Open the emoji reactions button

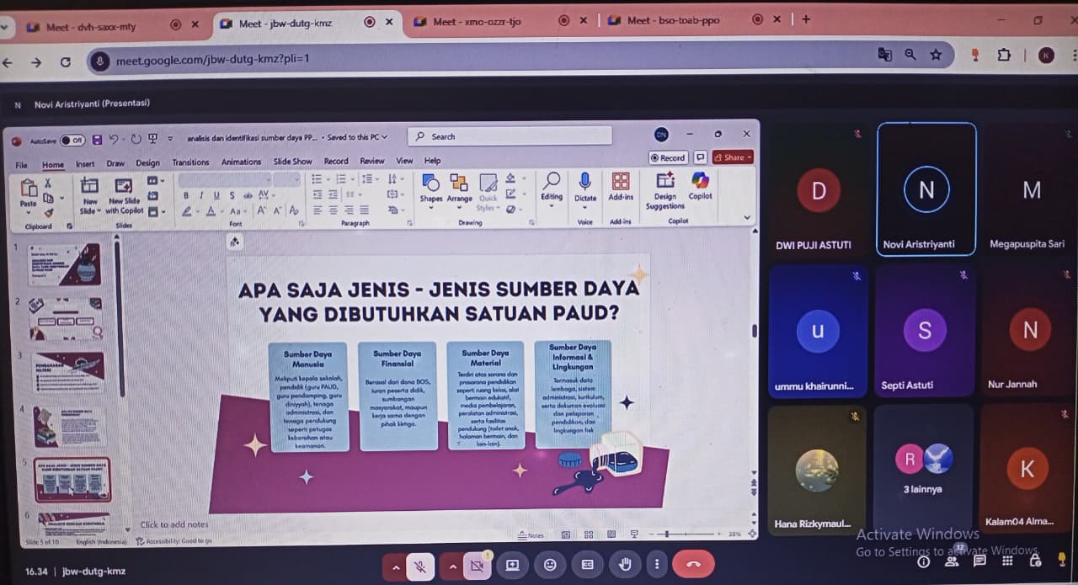pyautogui.click(x=550, y=565)
